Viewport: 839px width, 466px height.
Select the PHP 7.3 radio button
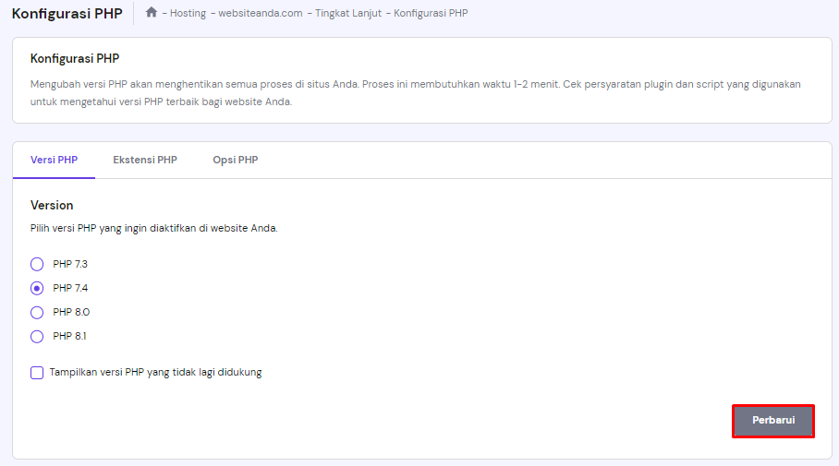click(x=37, y=264)
